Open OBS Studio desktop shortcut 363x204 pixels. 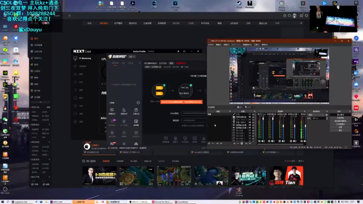[x=5, y=190]
